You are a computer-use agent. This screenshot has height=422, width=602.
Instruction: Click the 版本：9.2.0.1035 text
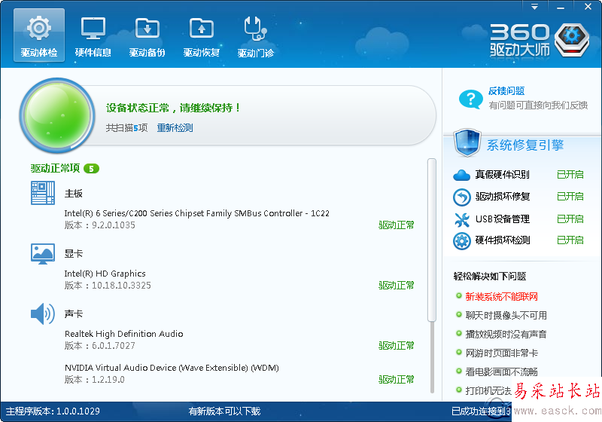click(x=100, y=225)
